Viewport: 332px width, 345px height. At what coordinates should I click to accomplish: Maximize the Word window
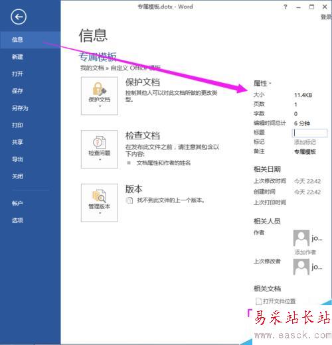coord(311,7)
